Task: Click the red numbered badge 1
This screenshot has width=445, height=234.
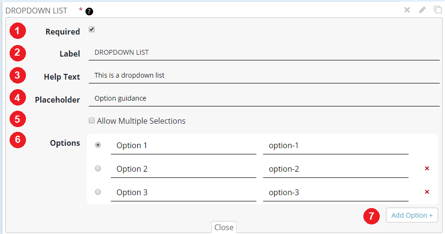Action: [17, 31]
